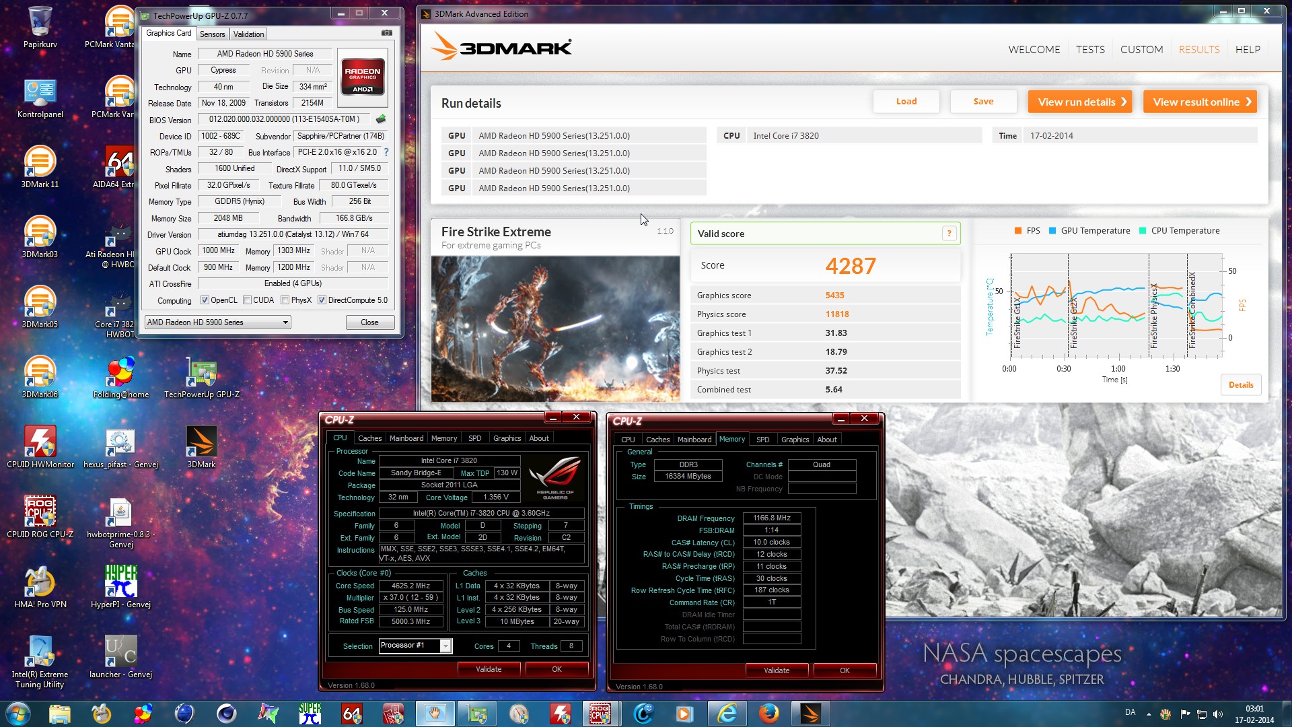
Task: Open the TESTS section in 3DMark
Action: coord(1090,50)
